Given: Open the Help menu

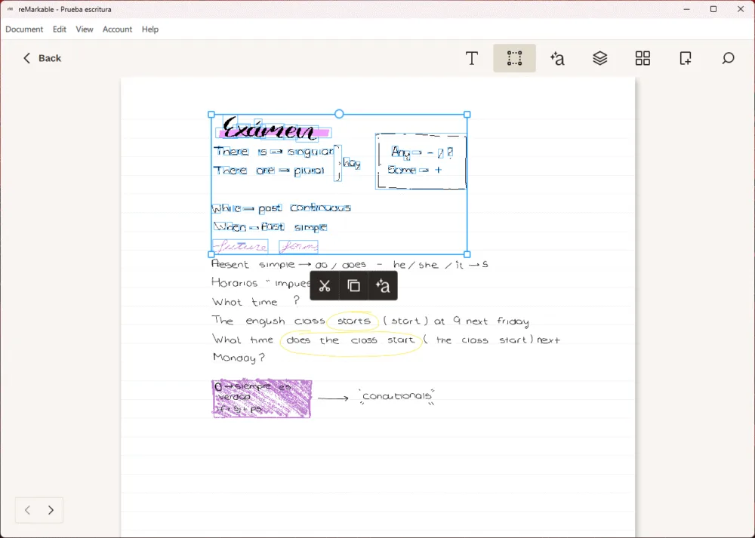Looking at the screenshot, I should point(149,29).
